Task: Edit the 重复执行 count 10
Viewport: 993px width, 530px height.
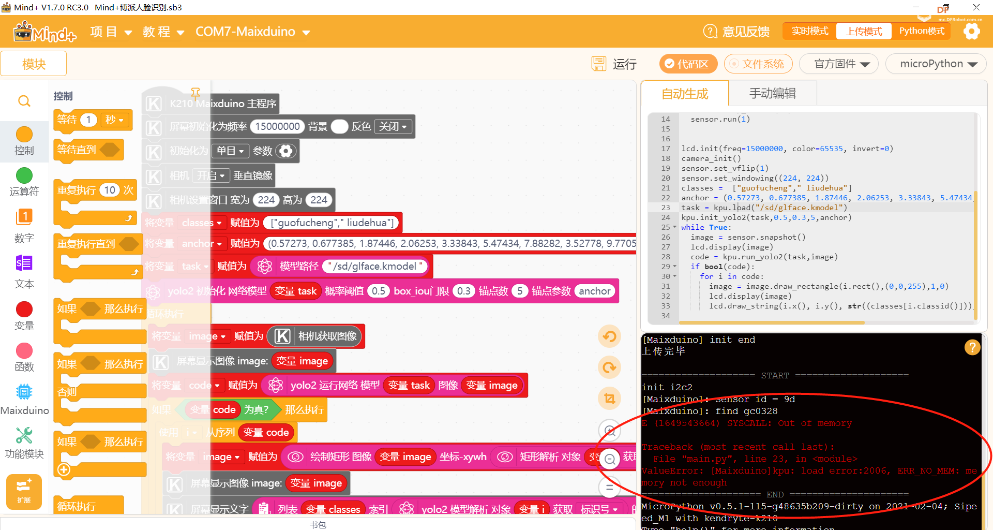Action: [110, 190]
